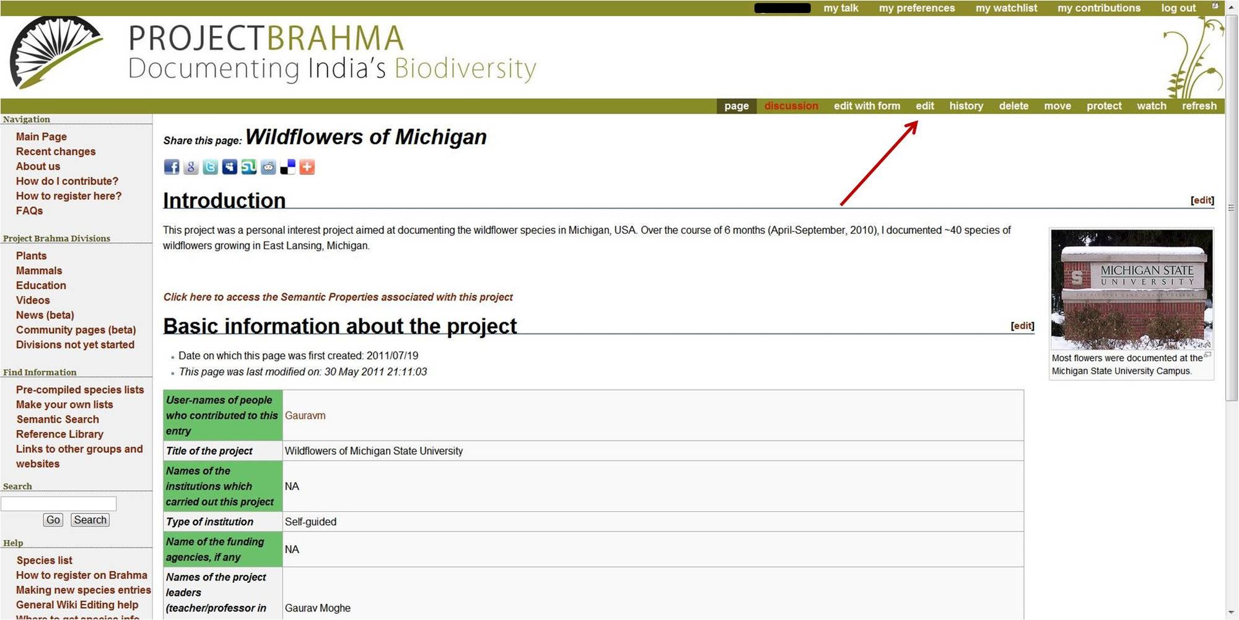Open my watchlist
Viewport: 1239px width, 620px height.
(x=1006, y=8)
